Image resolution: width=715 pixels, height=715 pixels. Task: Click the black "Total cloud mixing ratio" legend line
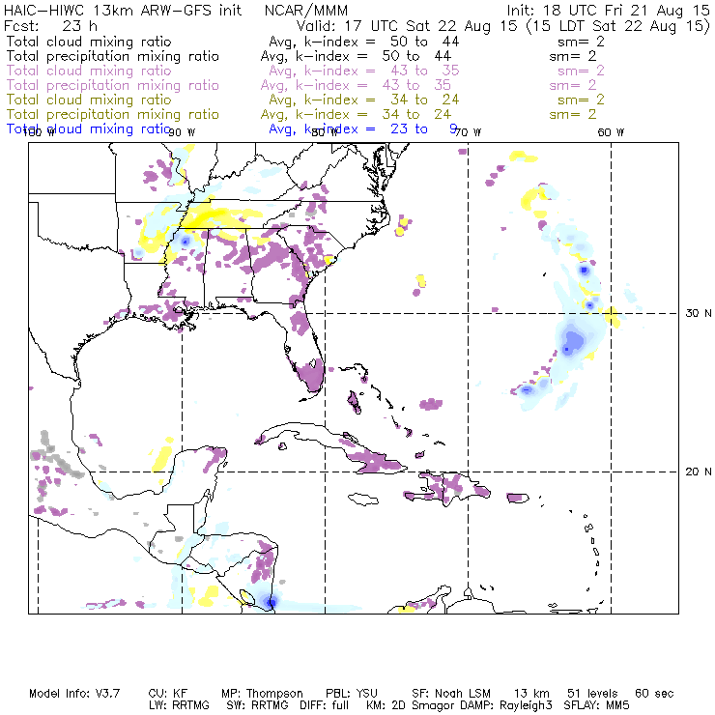click(305, 42)
